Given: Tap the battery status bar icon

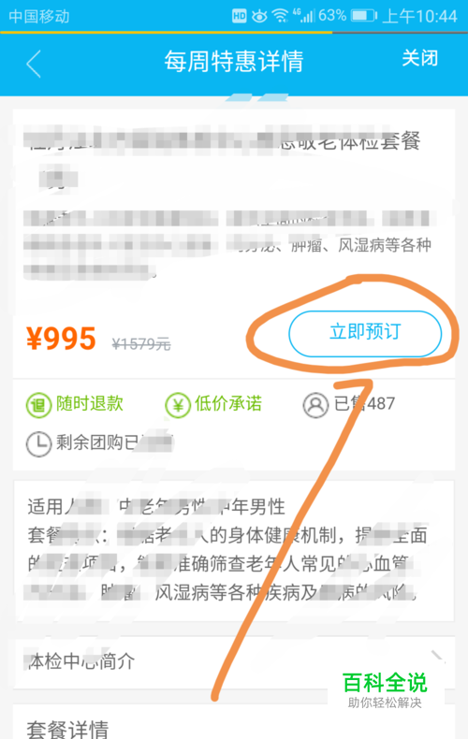Looking at the screenshot, I should pos(364,16).
